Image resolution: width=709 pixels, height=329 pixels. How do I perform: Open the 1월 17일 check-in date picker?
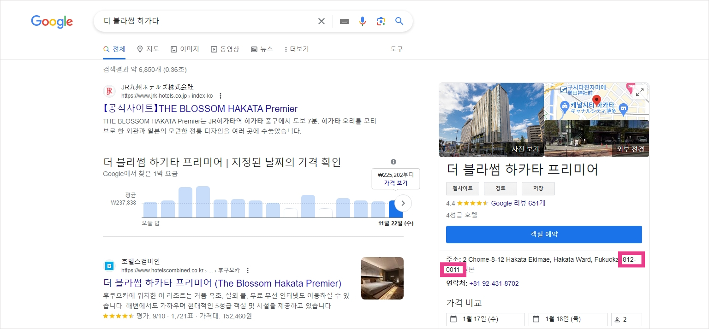[485, 319]
